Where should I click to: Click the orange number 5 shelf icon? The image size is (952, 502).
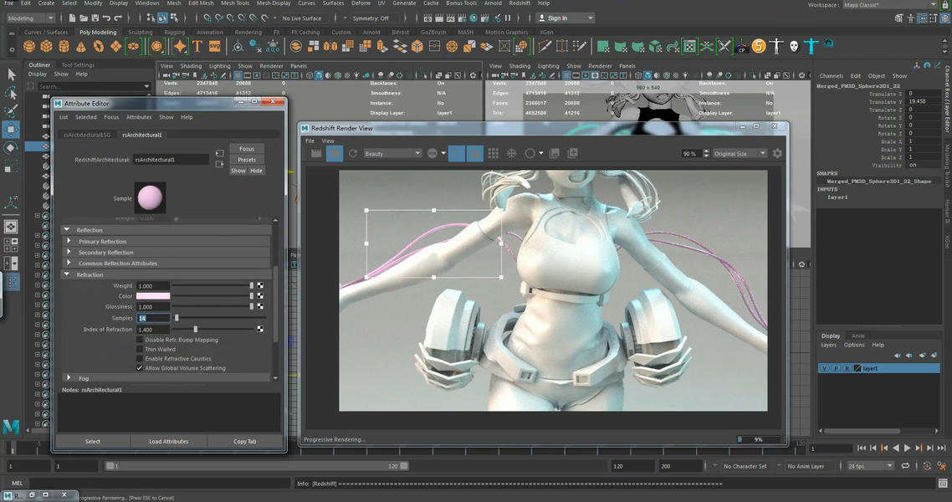[x=759, y=46]
